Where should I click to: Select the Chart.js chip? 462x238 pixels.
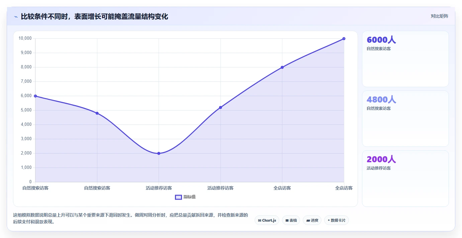point(267,220)
